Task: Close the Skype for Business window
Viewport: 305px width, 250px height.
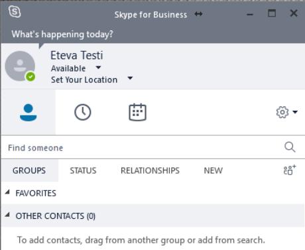Action: (294, 13)
